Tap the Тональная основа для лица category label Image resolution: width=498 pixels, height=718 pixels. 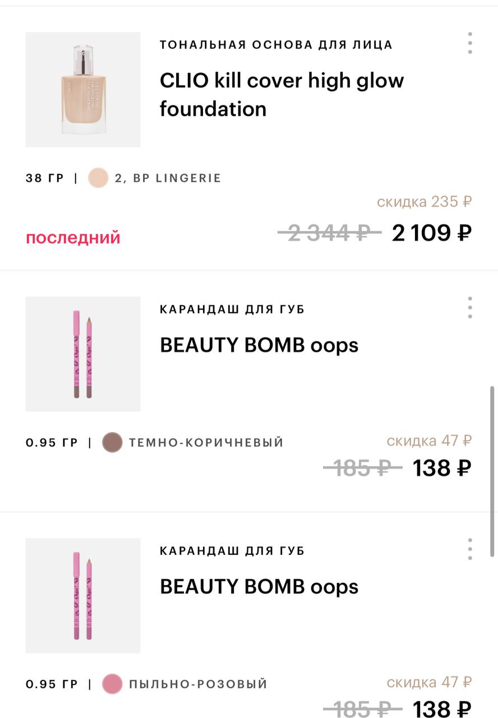(276, 45)
